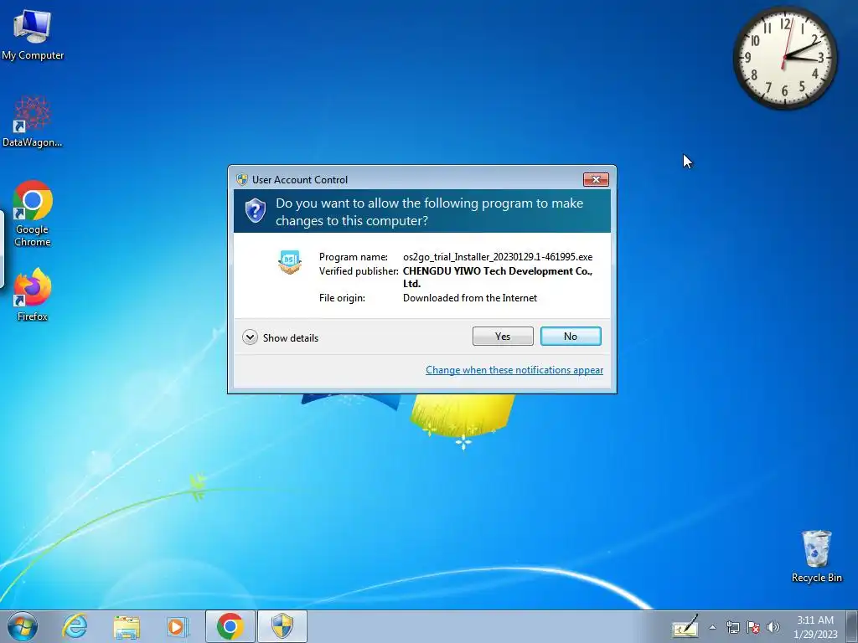The height and width of the screenshot is (643, 858).
Task: Open Internet Explorer from taskbar
Action: click(x=75, y=626)
